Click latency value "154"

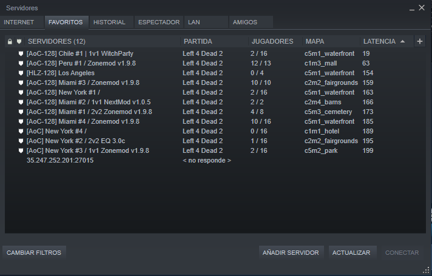click(368, 73)
